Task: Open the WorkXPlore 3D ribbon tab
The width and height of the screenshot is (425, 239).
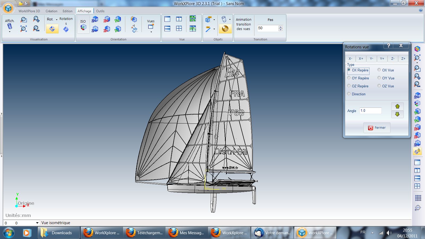Action: coord(29,11)
